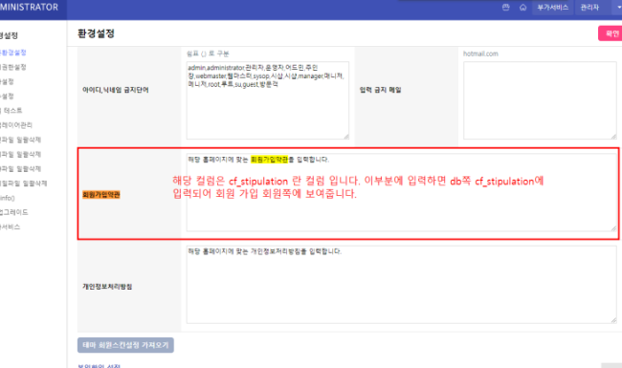Grab resize handle of 개인정보처리방침 textarea
The height and width of the screenshot is (368, 622).
pyautogui.click(x=613, y=320)
